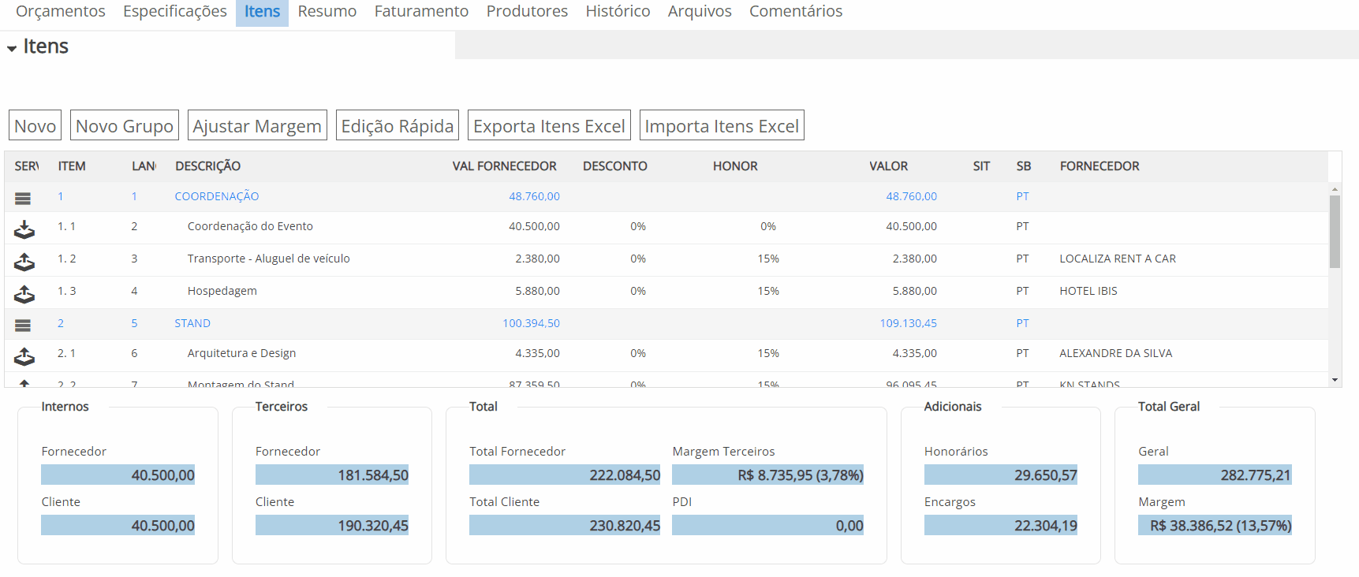Click the DESCRIÇÃO column header
Viewport: 1359px width, 577px height.
click(x=208, y=166)
